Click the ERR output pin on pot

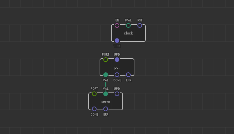click(x=128, y=75)
